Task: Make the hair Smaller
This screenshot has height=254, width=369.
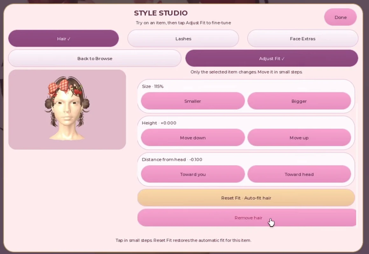Action: pos(193,101)
